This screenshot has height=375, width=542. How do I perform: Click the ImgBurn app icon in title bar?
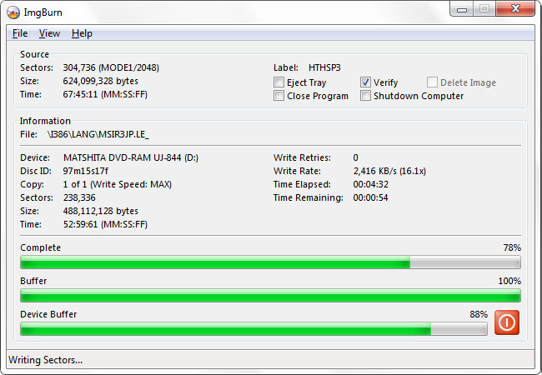13,12
